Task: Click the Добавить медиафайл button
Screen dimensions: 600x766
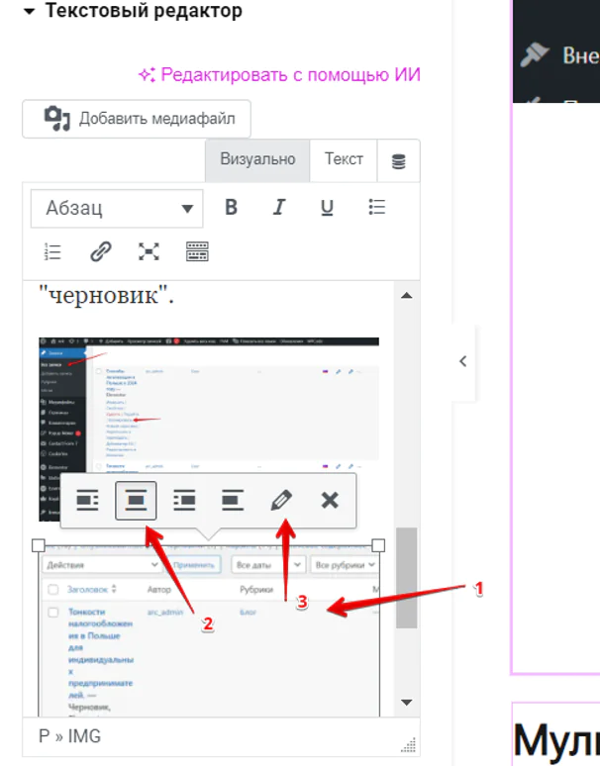Action: [x=137, y=119]
